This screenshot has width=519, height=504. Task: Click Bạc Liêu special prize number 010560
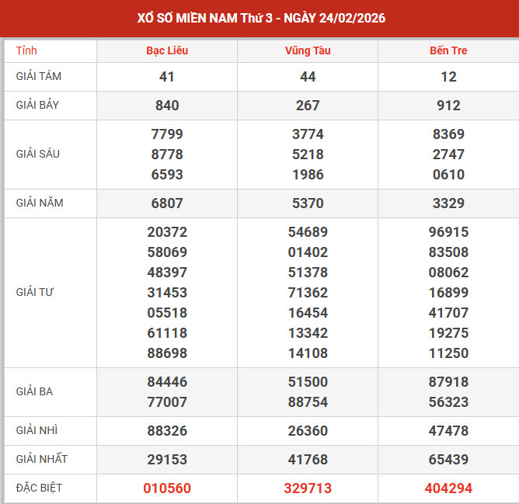point(167,488)
